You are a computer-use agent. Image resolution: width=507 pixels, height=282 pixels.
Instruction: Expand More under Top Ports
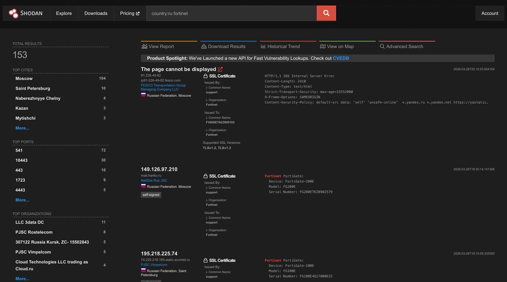pos(22,200)
